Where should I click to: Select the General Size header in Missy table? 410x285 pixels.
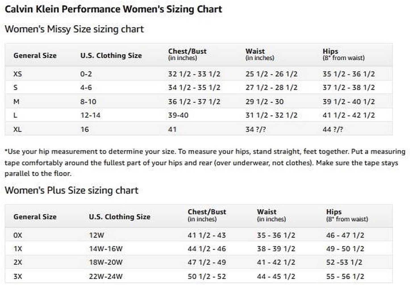[x=35, y=55]
